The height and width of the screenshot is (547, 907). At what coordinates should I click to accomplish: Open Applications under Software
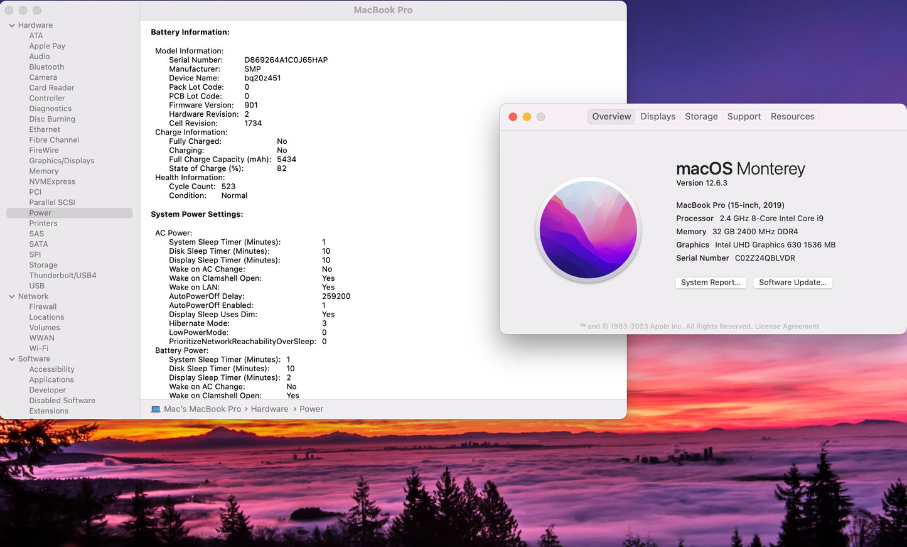(x=51, y=379)
